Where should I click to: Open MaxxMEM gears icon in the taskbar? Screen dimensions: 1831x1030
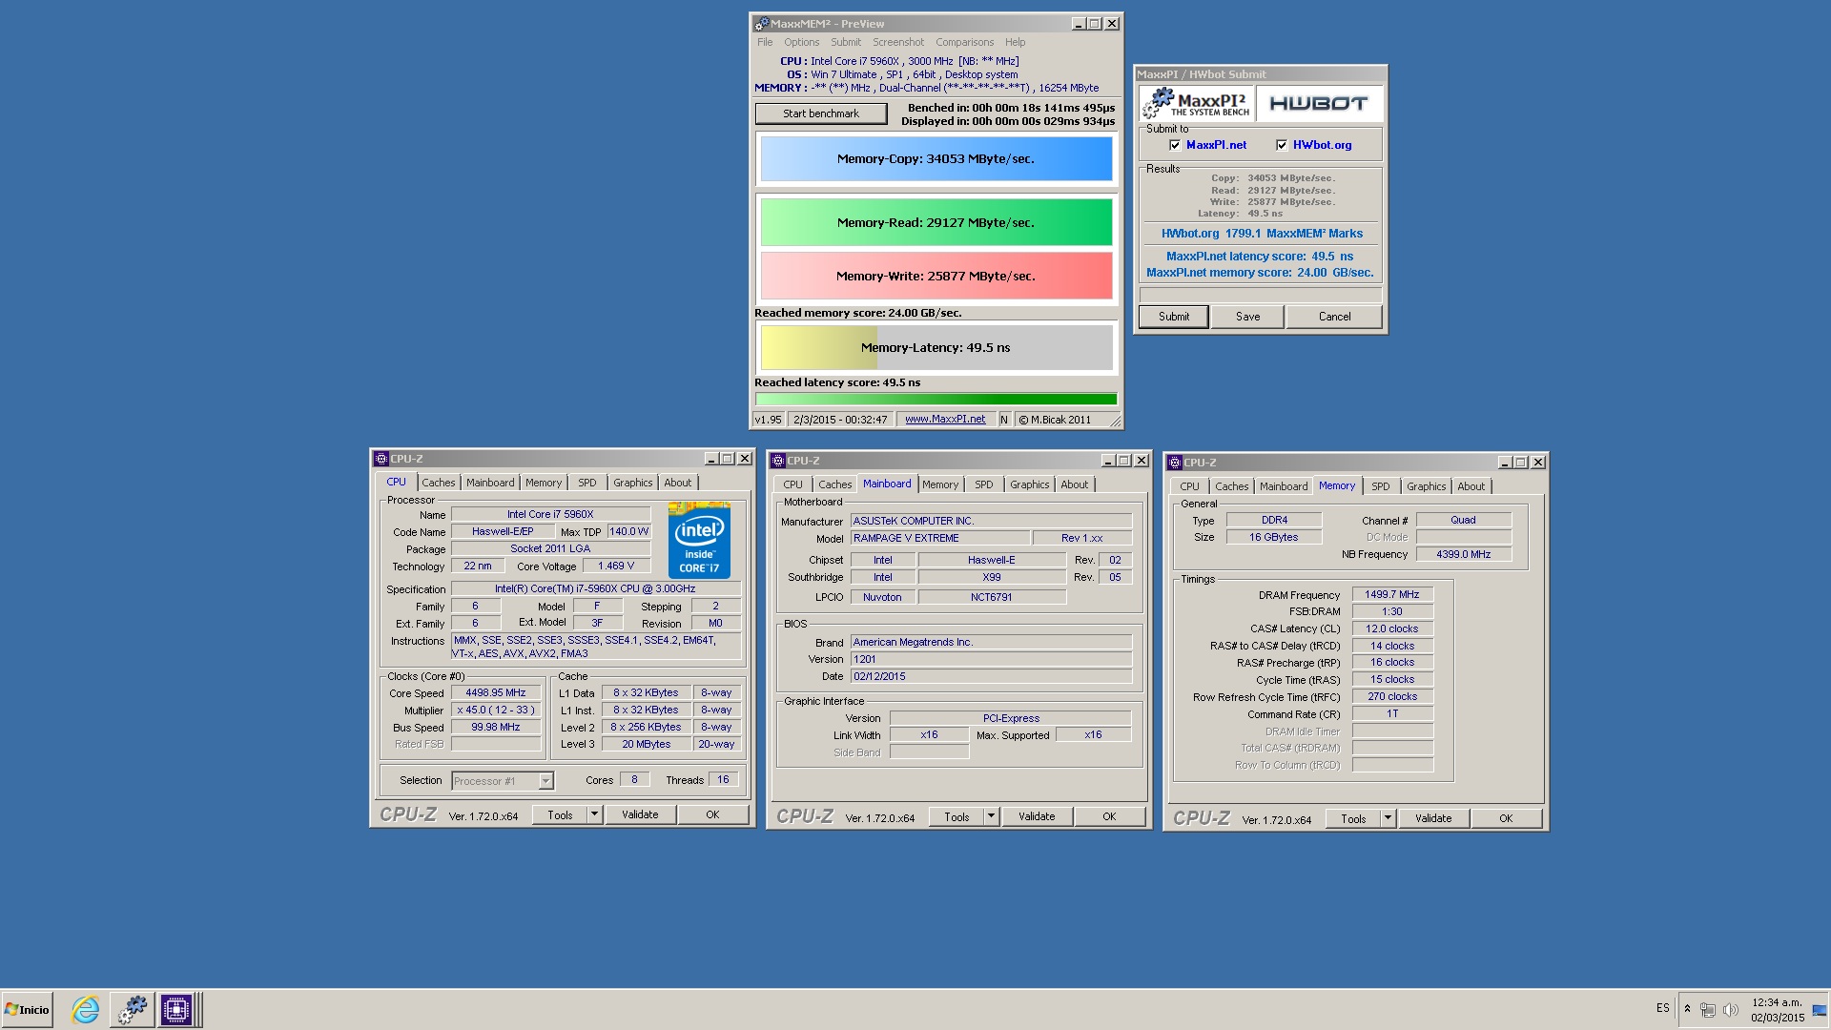(x=132, y=1009)
